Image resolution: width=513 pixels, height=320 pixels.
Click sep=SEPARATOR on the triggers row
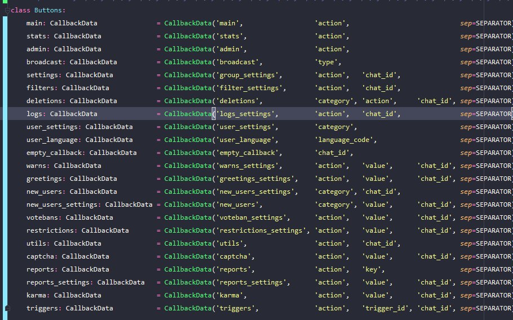(x=486, y=308)
